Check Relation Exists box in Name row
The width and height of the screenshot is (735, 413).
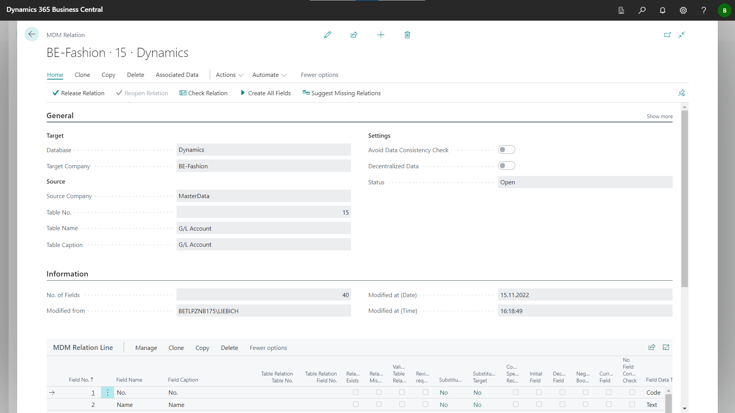click(x=356, y=404)
